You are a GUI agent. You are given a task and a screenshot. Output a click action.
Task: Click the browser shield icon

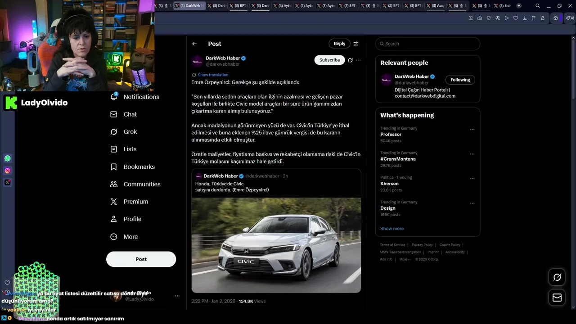point(489,18)
